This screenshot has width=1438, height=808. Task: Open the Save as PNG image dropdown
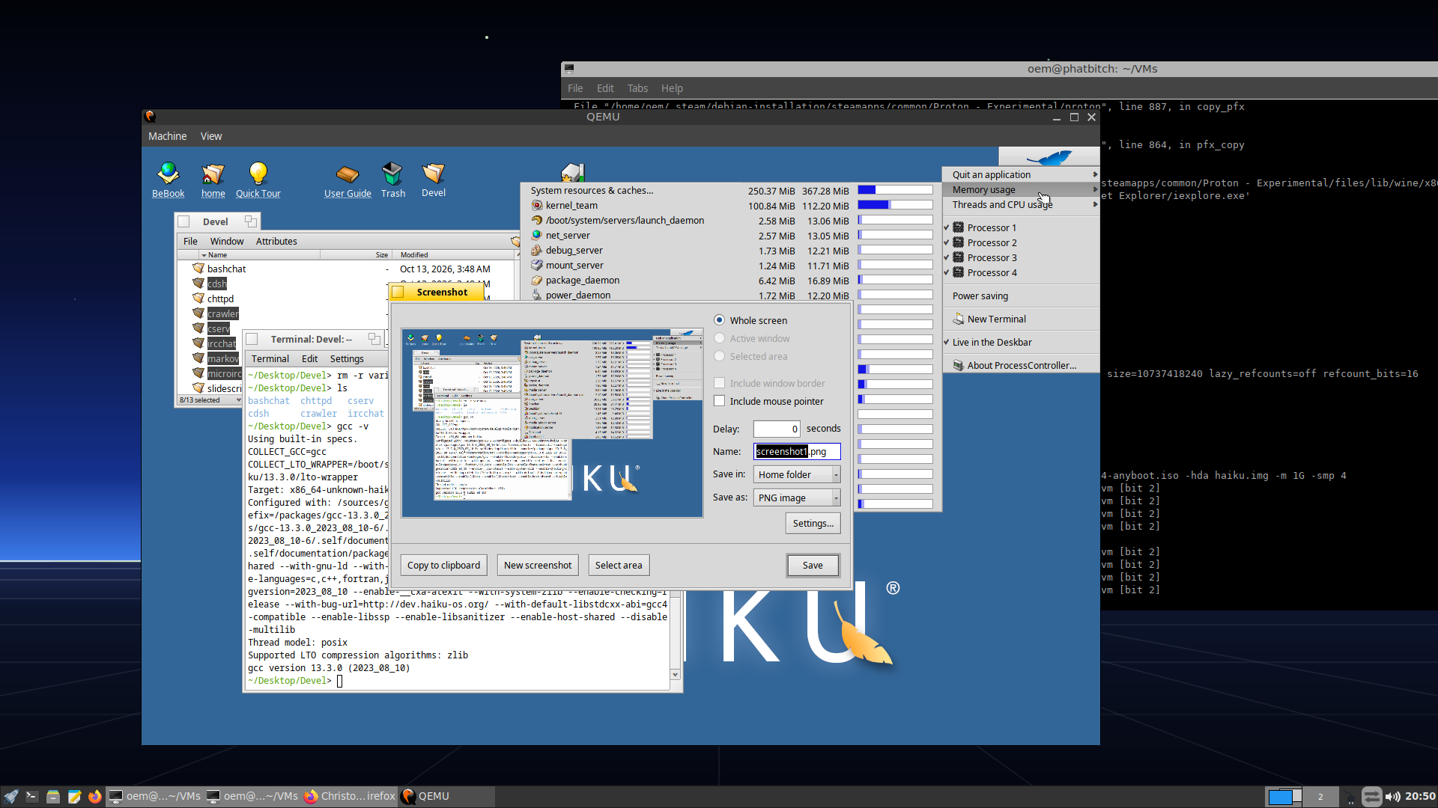tap(797, 498)
